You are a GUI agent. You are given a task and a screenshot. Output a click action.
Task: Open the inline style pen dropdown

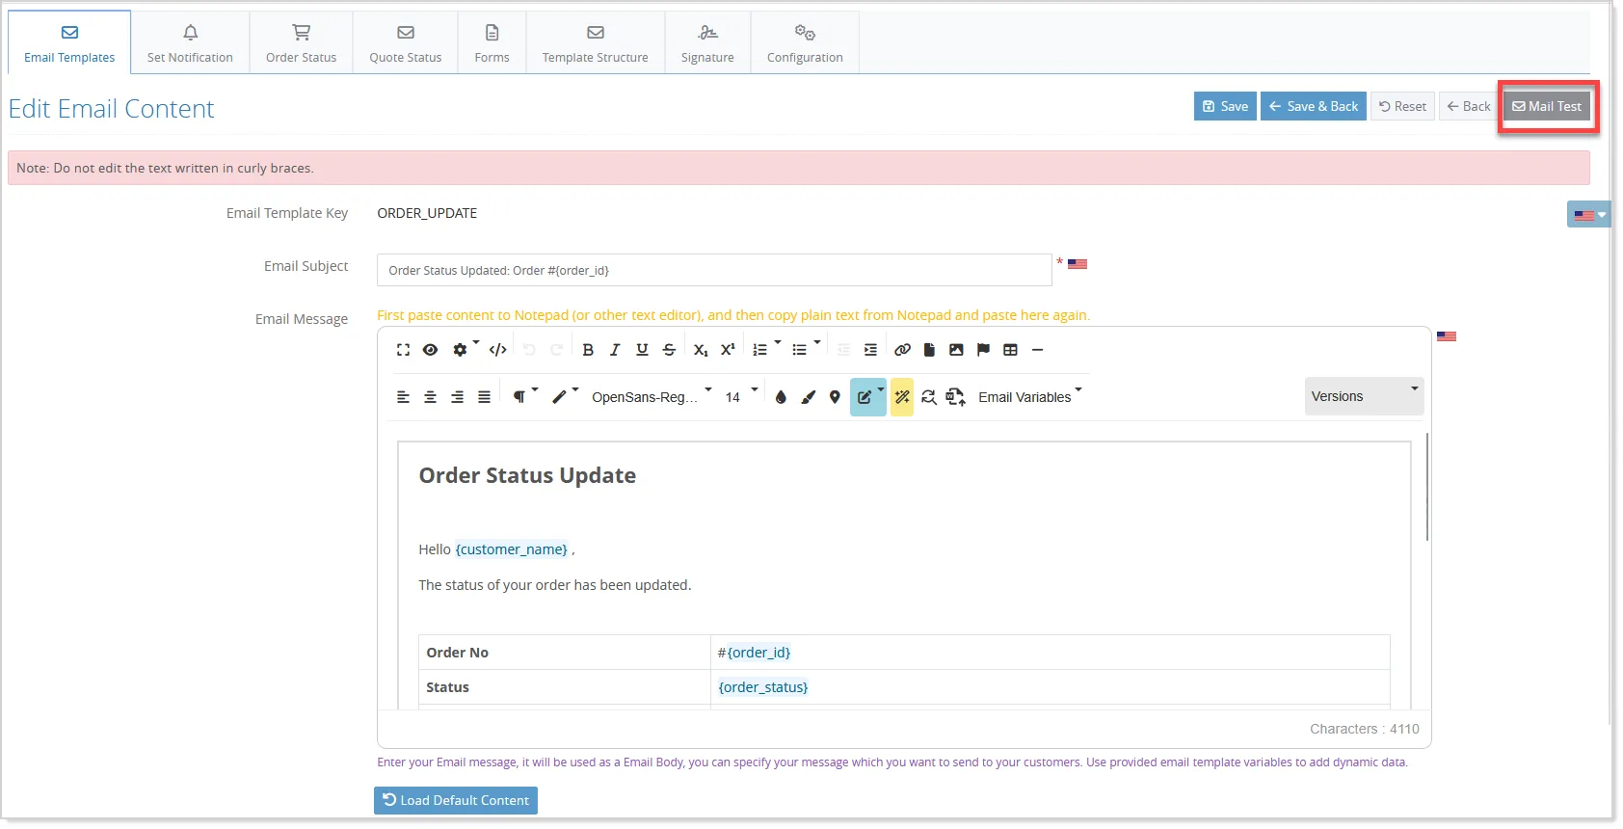(x=564, y=396)
